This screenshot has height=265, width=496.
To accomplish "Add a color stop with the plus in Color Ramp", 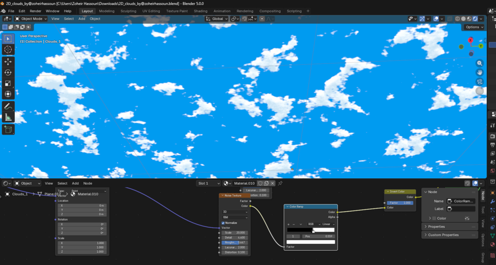I will click(288, 224).
